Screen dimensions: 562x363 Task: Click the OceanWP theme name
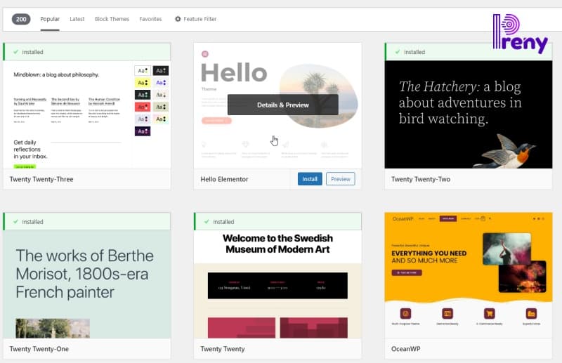[406, 349]
